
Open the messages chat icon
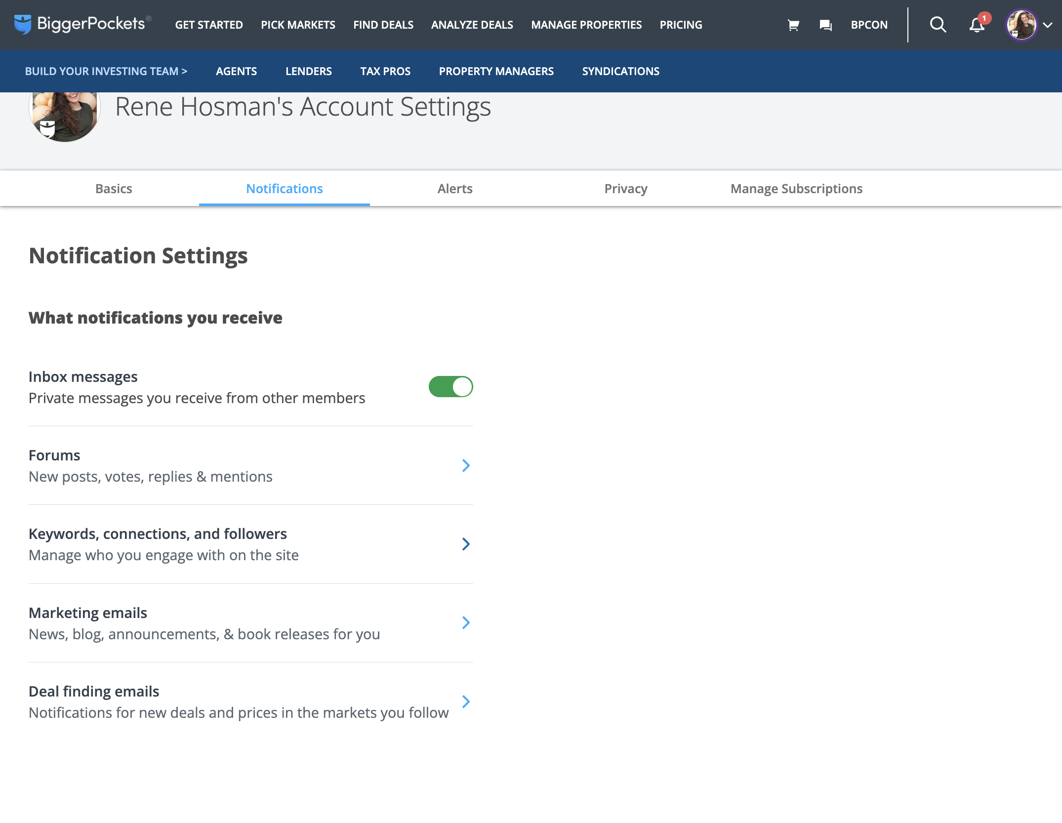pos(825,25)
